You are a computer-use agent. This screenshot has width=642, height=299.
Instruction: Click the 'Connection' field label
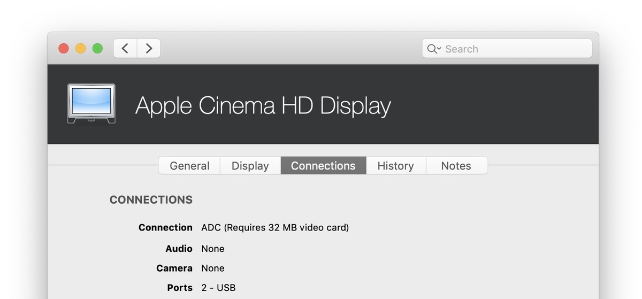click(165, 228)
